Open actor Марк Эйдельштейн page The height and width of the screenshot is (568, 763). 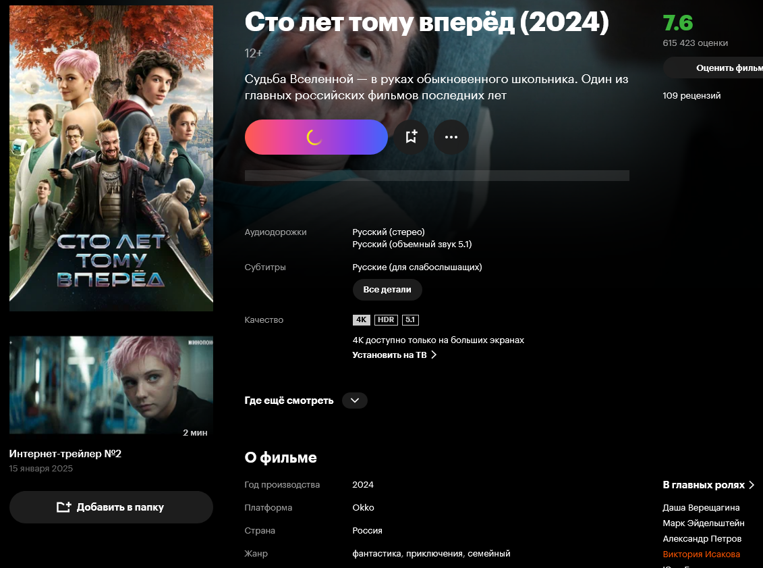(703, 523)
